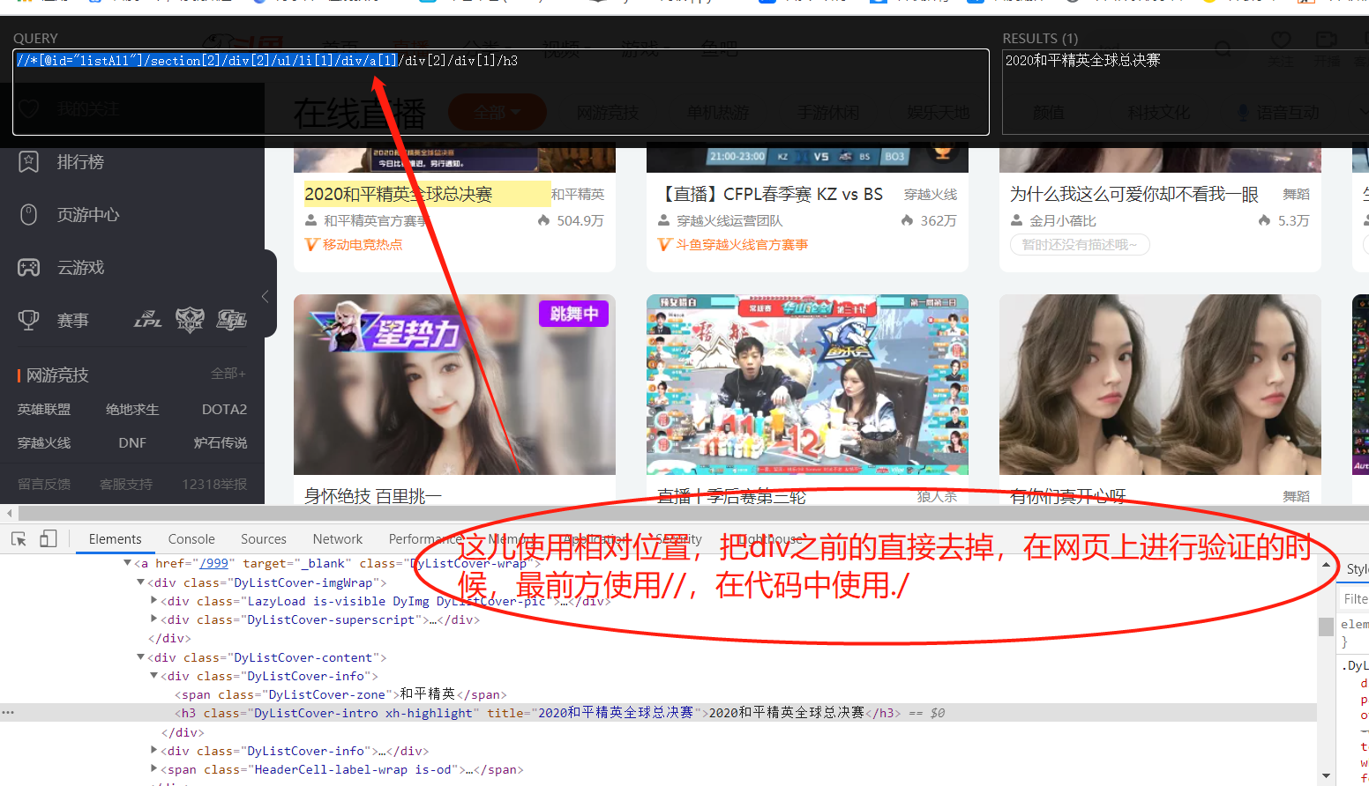Open the third league logo after KPL
The height and width of the screenshot is (786, 1369).
point(231,320)
